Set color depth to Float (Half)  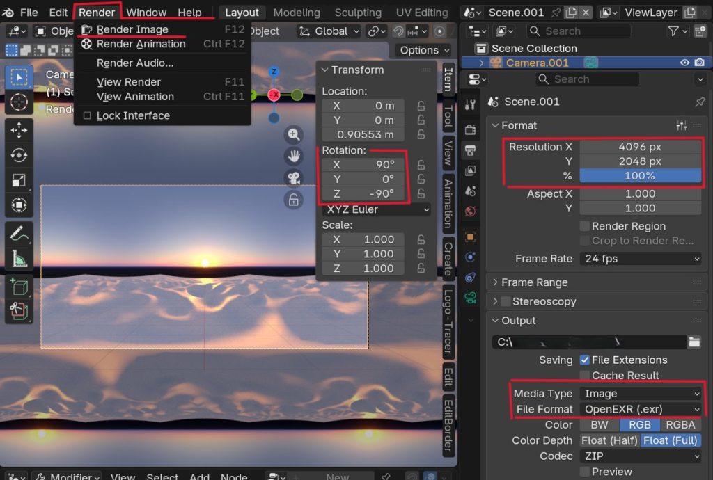point(609,440)
